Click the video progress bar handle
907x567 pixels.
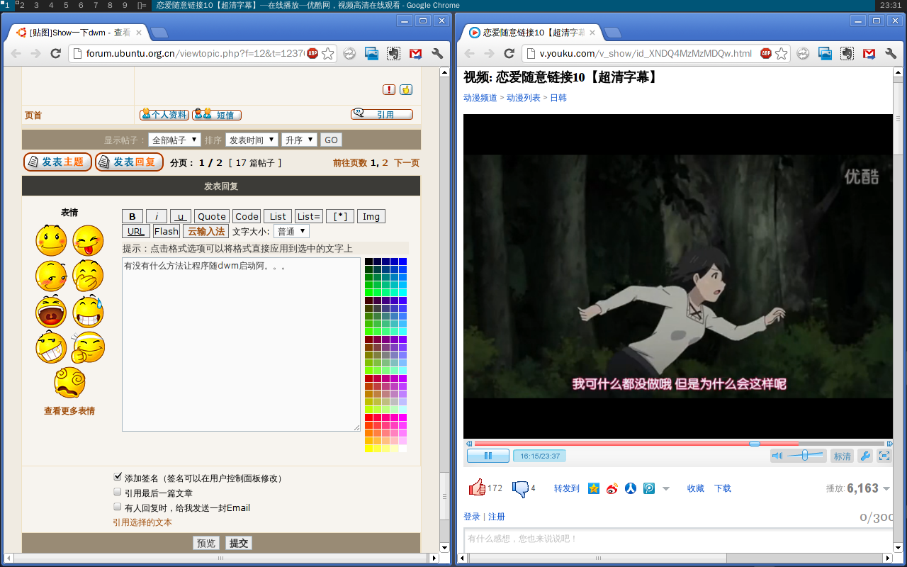click(x=755, y=443)
